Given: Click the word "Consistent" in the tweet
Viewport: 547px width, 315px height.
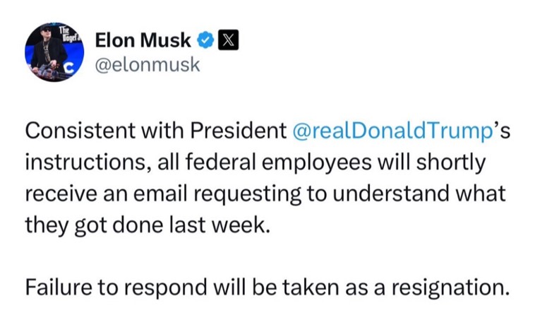Looking at the screenshot, I should (x=80, y=131).
